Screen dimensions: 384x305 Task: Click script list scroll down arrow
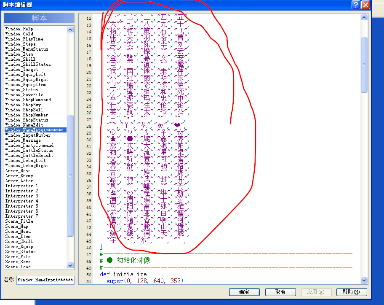pyautogui.click(x=70, y=265)
